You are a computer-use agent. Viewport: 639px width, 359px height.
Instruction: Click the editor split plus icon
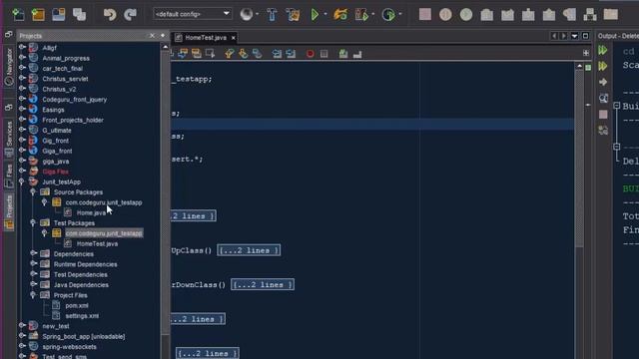[x=586, y=53]
